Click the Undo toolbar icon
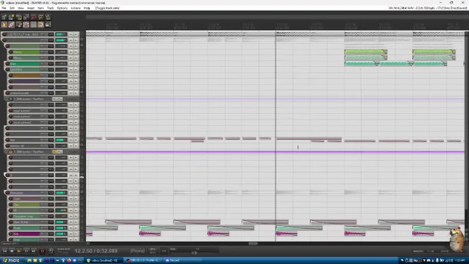Viewport: 469px width, 264px height. [x=33, y=17]
